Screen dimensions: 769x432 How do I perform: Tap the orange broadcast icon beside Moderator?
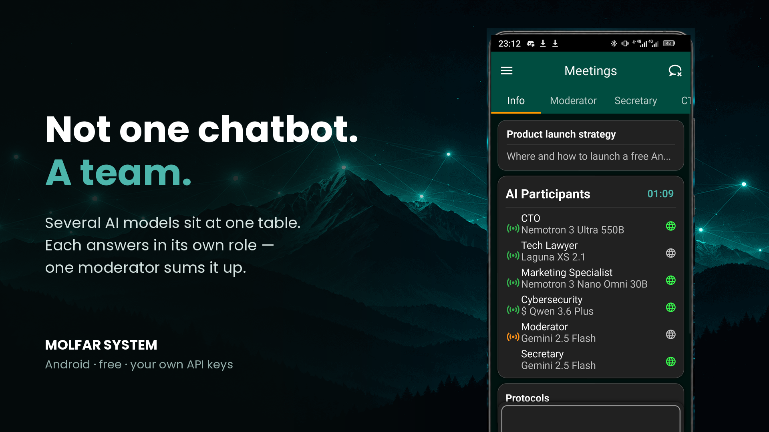[x=513, y=337]
